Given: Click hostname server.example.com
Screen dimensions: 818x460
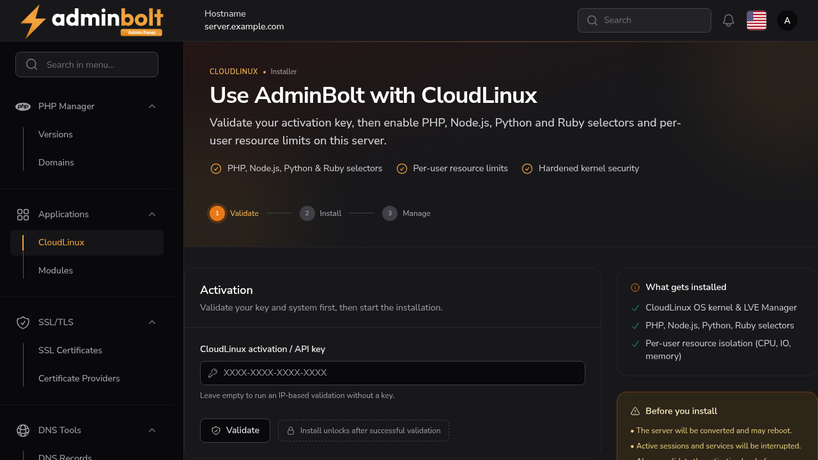Looking at the screenshot, I should click(x=244, y=27).
